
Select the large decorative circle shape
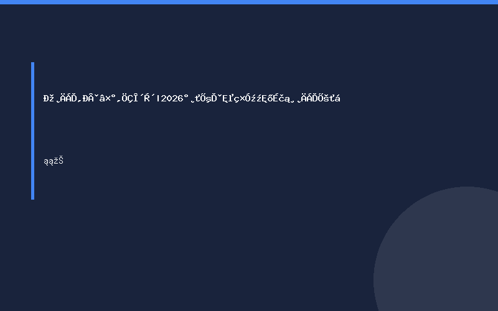[x=436, y=249]
